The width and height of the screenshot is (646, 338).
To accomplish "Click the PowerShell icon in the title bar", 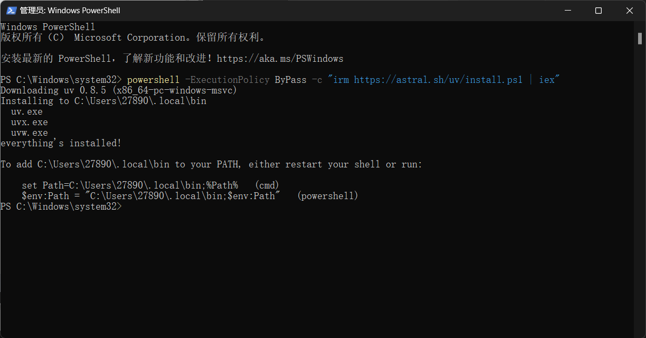I will click(11, 11).
